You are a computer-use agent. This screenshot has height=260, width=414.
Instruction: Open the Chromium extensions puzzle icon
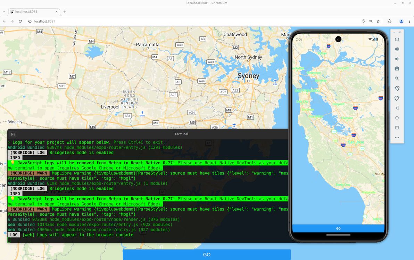click(x=389, y=21)
